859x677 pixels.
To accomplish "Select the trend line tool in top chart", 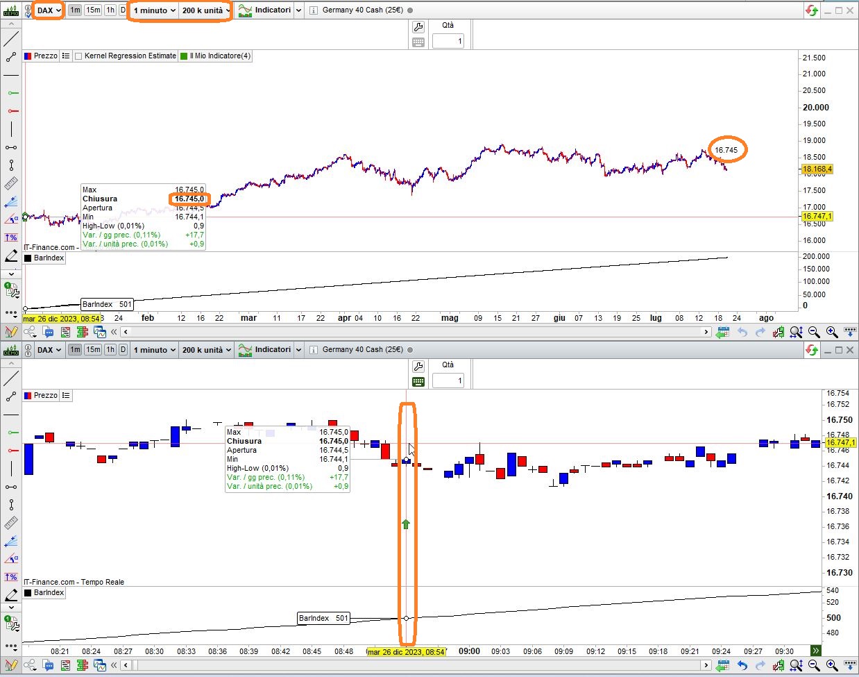I will 11,39.
